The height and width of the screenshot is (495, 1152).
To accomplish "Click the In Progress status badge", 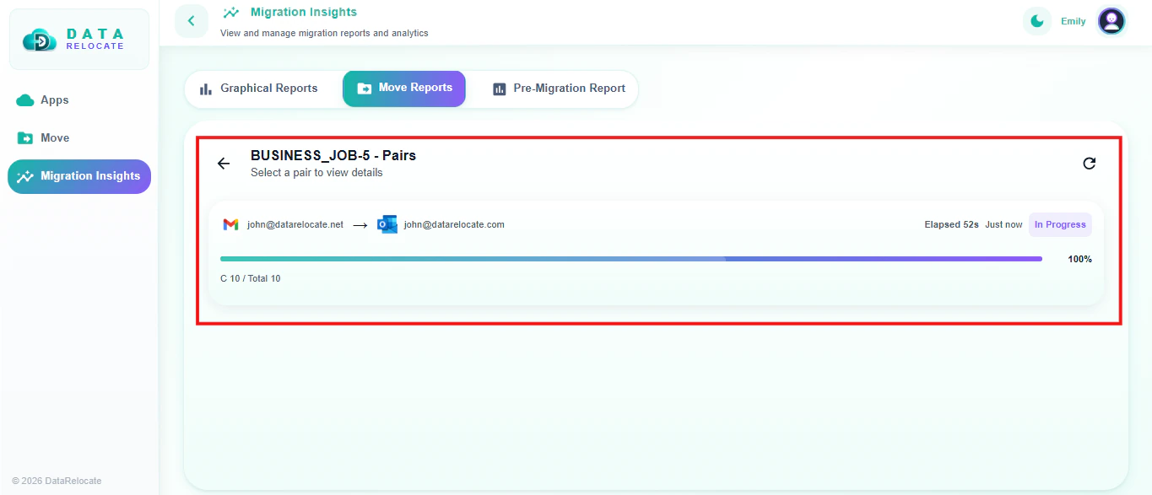I will [x=1060, y=225].
